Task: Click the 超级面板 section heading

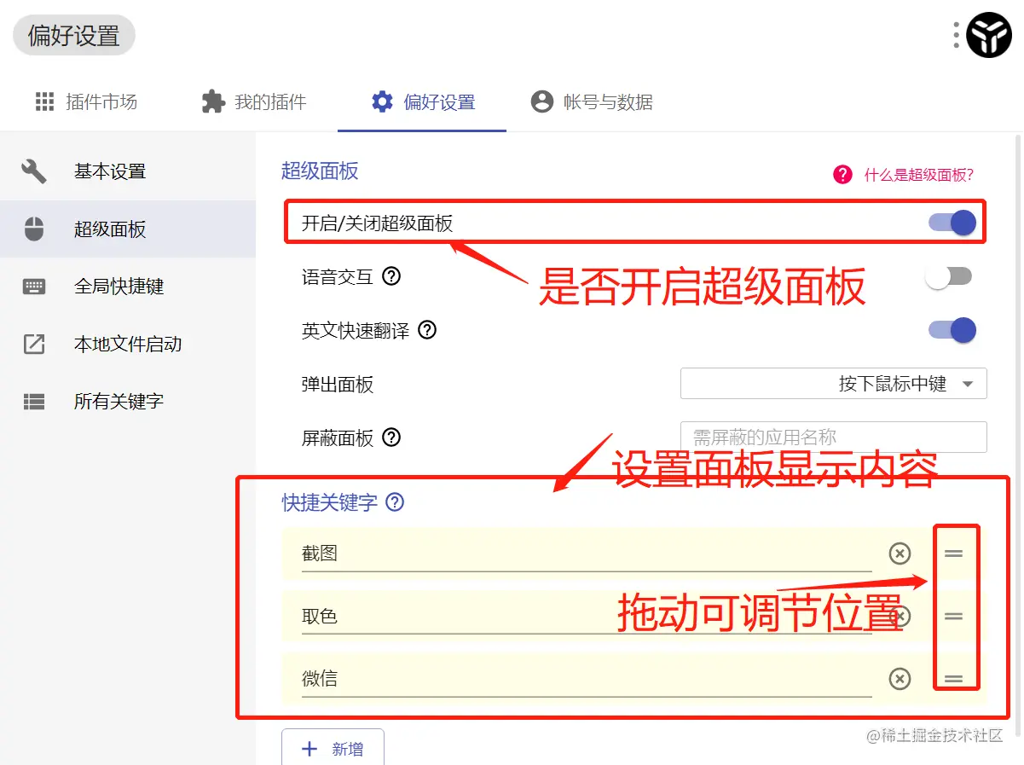Action: click(320, 171)
